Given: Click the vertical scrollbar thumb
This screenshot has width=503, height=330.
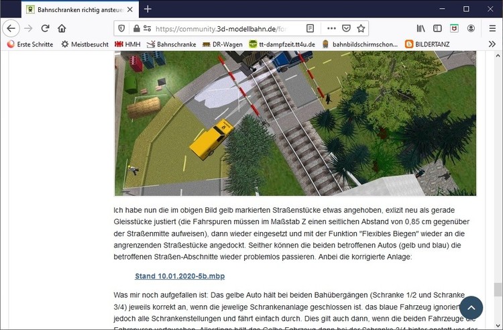Looking at the screenshot, I should (x=498, y=290).
